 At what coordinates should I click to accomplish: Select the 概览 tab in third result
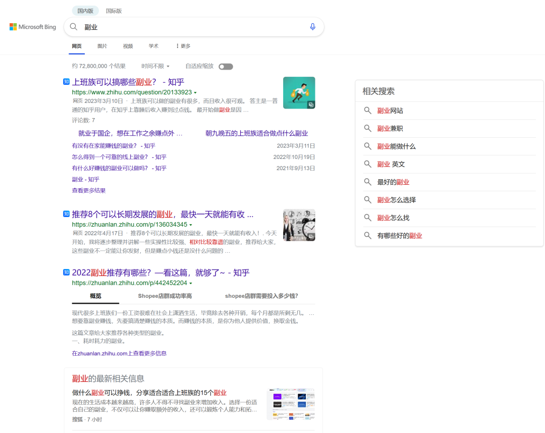click(x=95, y=296)
